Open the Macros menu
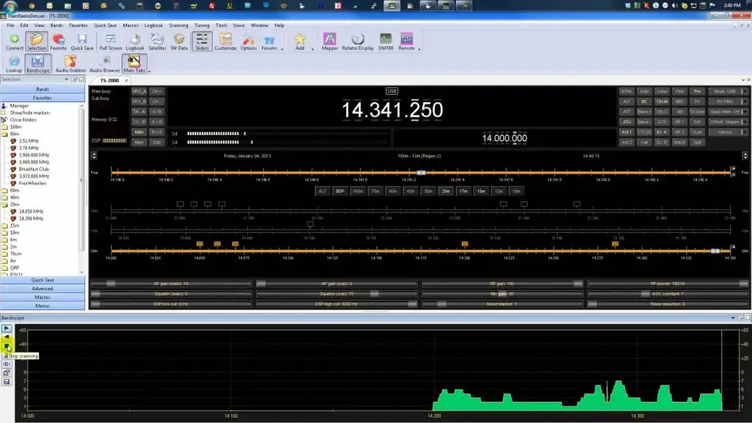The width and height of the screenshot is (752, 423). coord(131,26)
